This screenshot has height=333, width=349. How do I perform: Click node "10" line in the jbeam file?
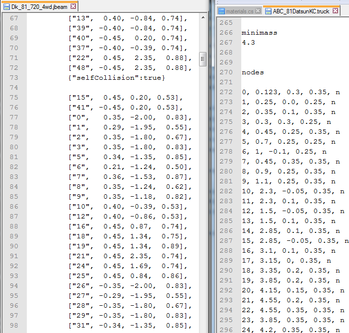[128, 206]
